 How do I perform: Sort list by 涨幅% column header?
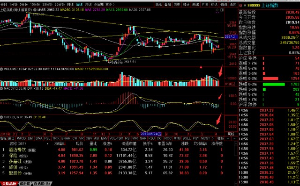[x=60, y=143]
